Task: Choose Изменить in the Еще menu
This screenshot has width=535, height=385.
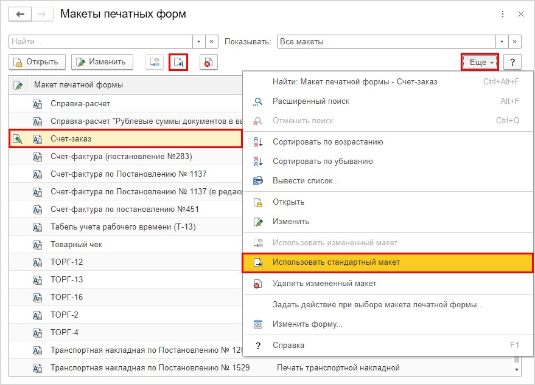Action: click(388, 222)
